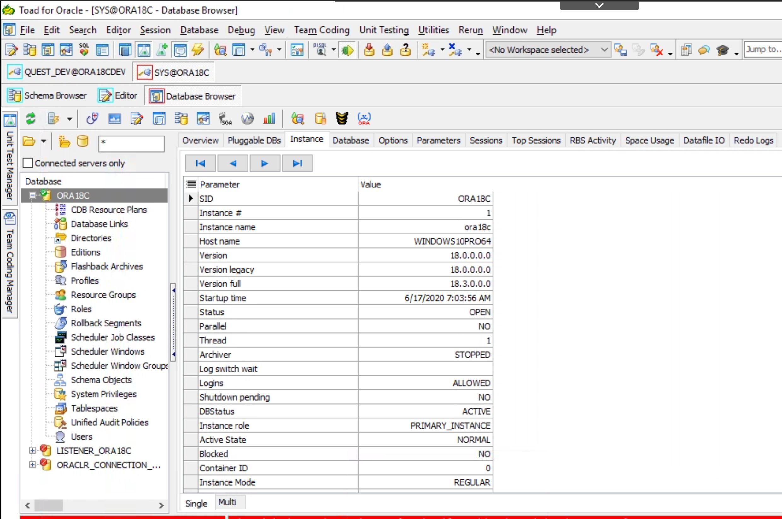Open the Database menu

pos(199,30)
